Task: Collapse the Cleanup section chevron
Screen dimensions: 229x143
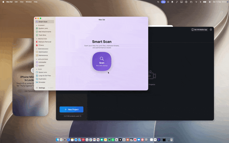Action: (x=37, y=25)
